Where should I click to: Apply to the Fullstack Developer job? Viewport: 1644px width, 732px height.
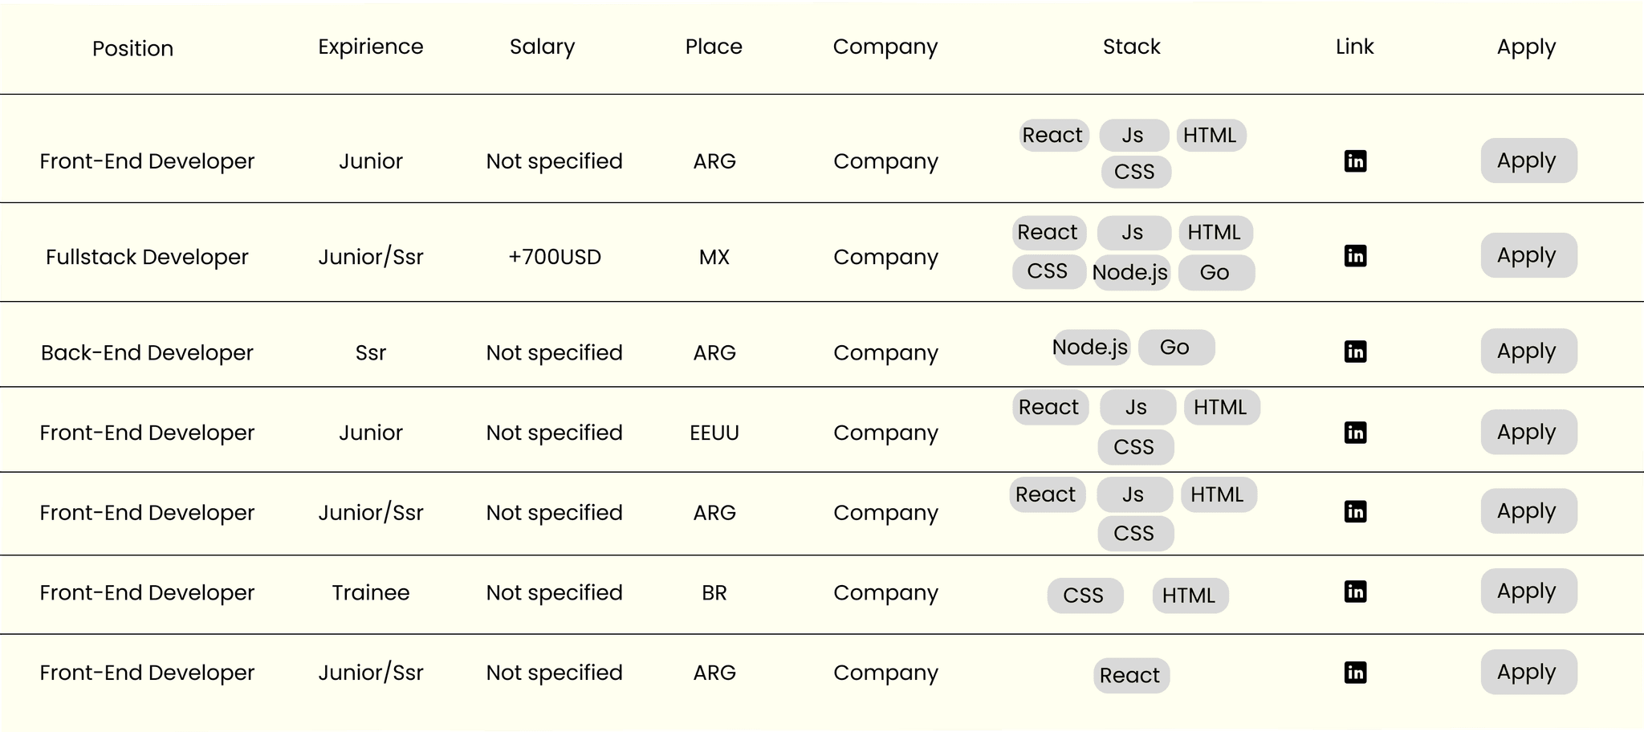pos(1528,255)
